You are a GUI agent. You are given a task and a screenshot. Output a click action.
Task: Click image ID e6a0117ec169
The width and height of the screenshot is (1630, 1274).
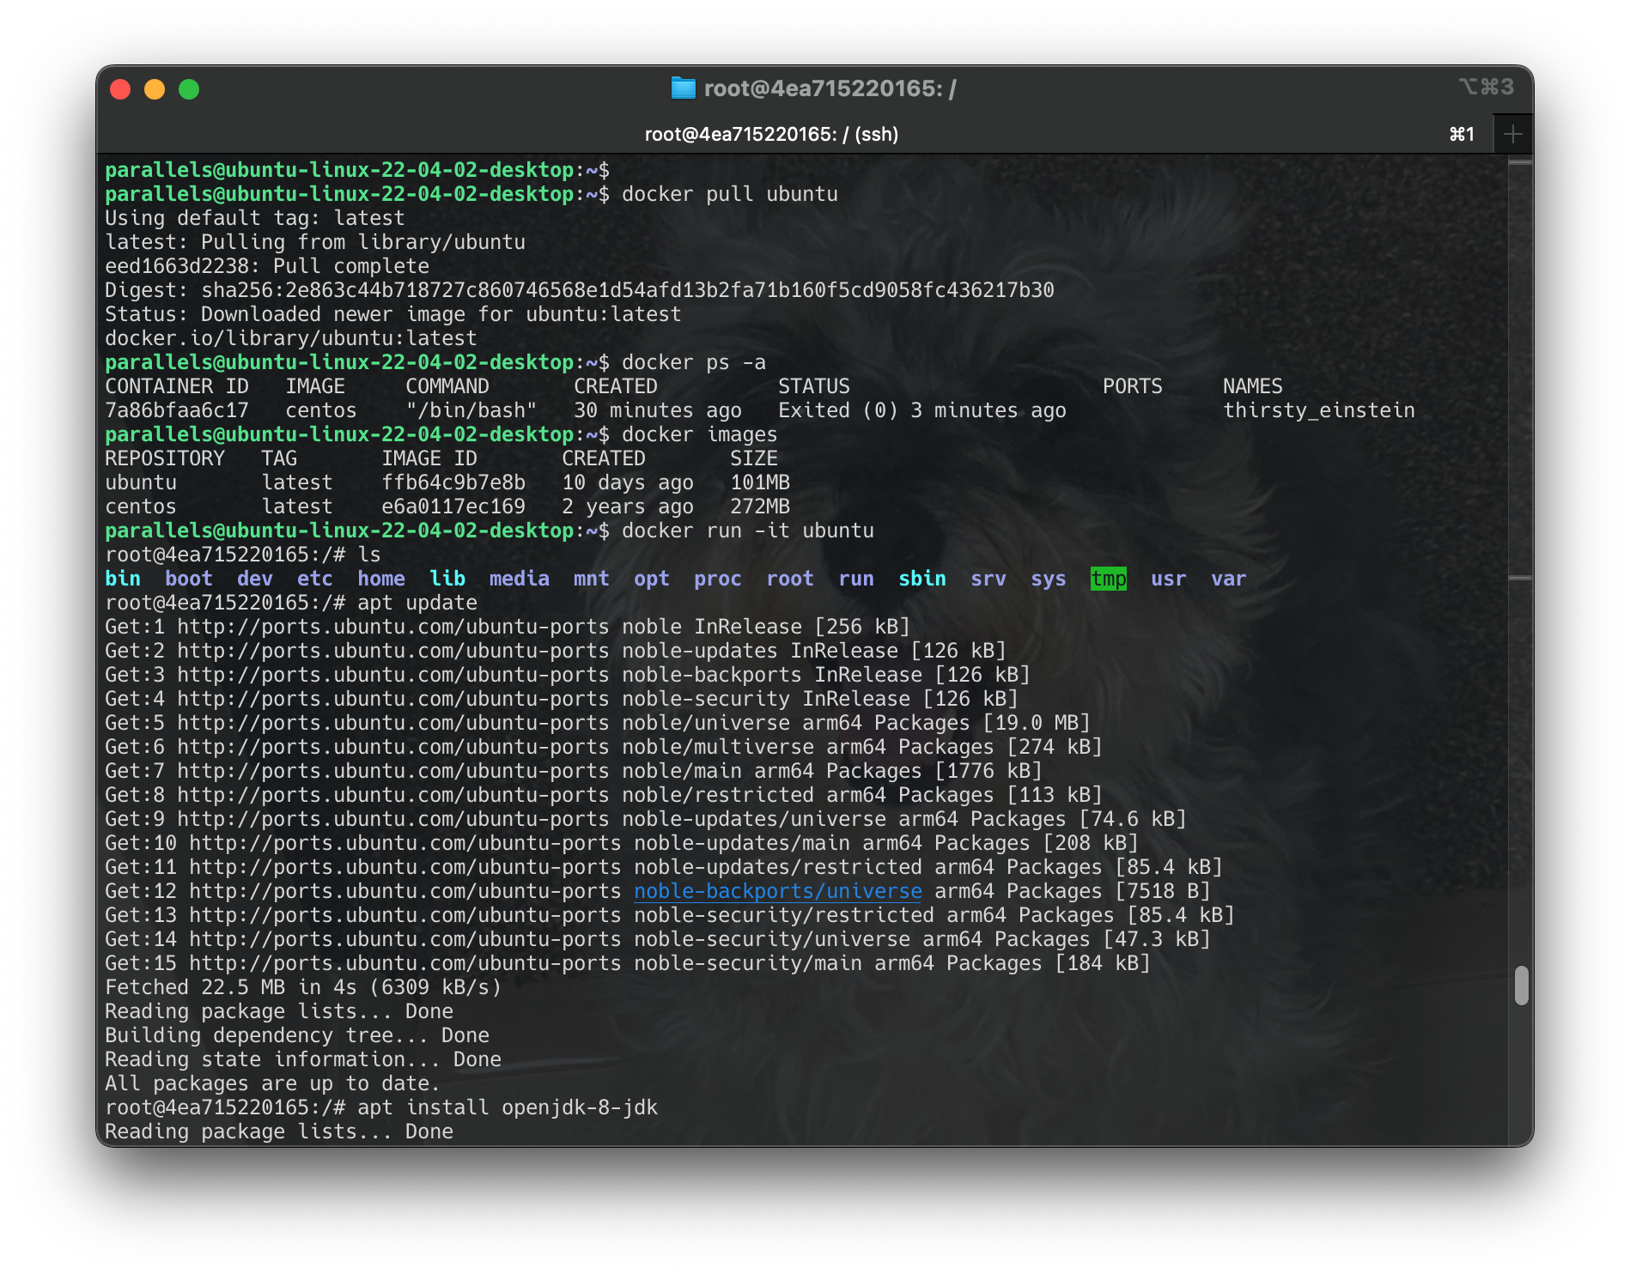[x=453, y=507]
